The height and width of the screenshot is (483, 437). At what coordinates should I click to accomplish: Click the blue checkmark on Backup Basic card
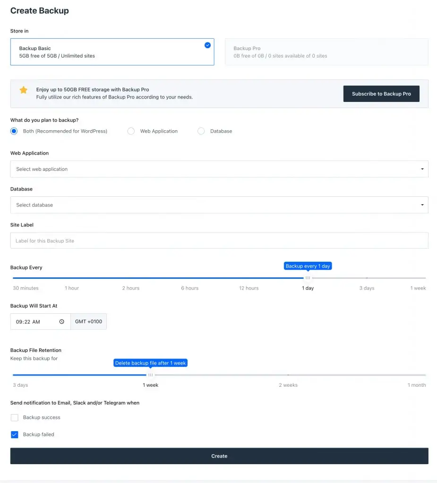(207, 45)
